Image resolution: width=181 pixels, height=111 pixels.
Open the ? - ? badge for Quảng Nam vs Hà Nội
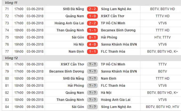pyautogui.click(x=92, y=93)
